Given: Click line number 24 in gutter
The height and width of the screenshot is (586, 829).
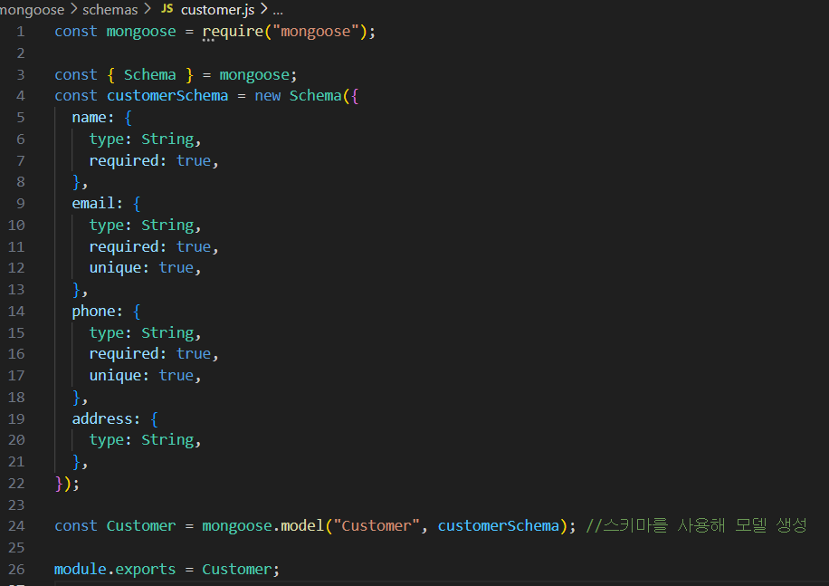Looking at the screenshot, I should 16,526.
